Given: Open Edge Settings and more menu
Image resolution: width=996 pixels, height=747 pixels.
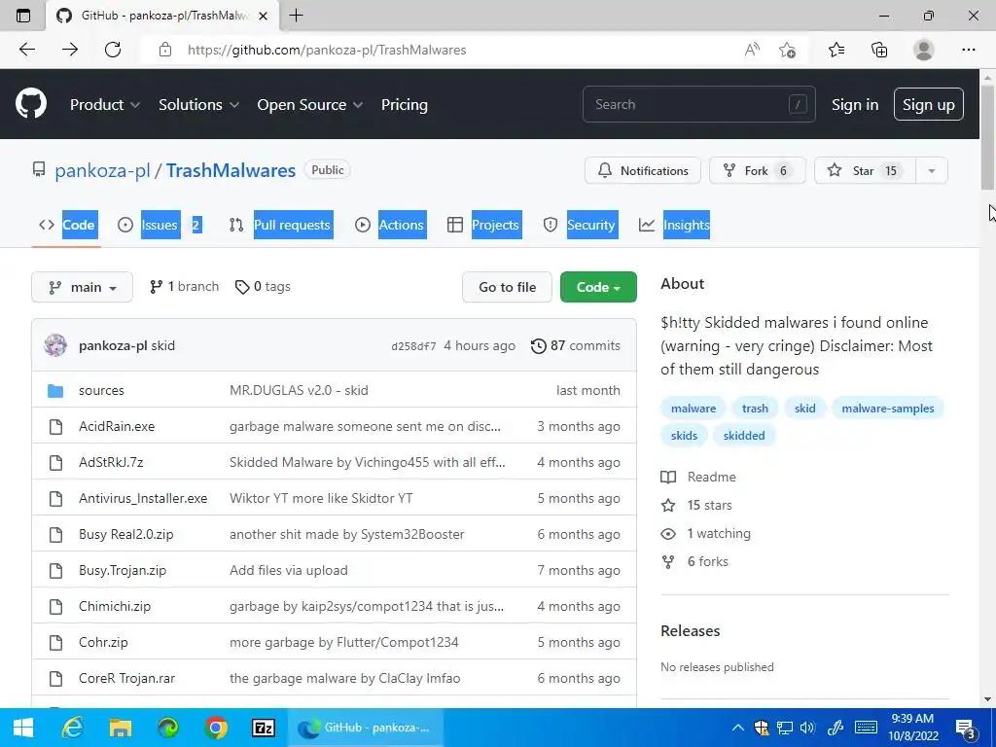Looking at the screenshot, I should click(x=968, y=50).
